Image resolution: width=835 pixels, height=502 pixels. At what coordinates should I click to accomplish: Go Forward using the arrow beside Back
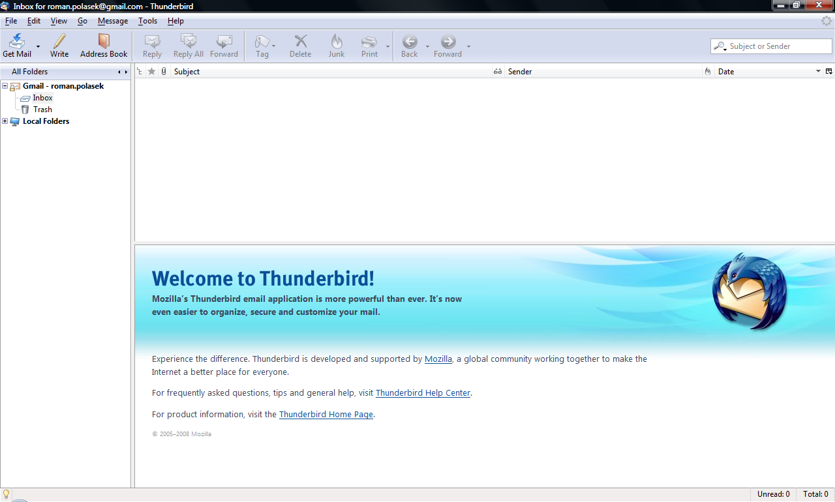(x=448, y=42)
